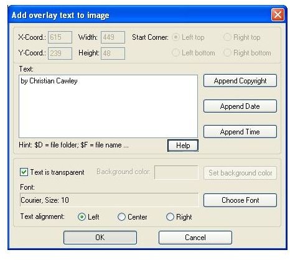The image size is (290, 260).
Task: Click the X-Coord input field
Action: (60, 37)
